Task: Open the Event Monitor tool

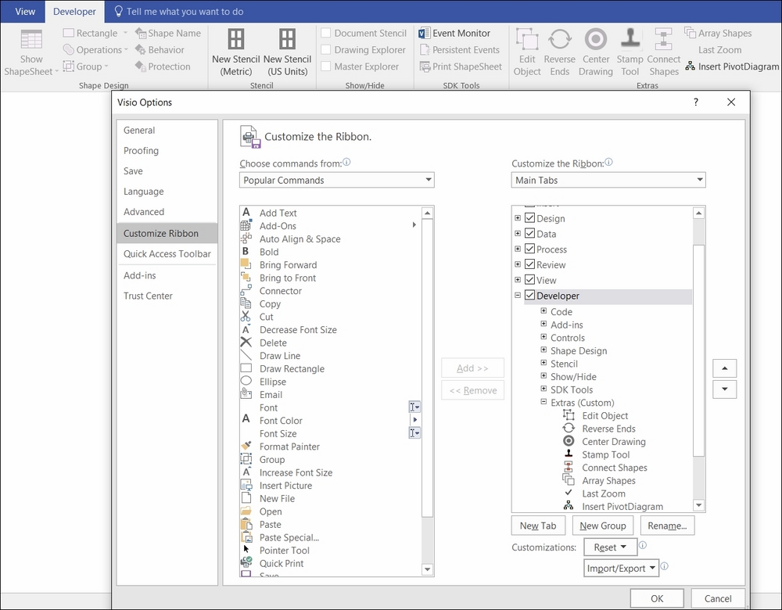Action: tap(454, 34)
